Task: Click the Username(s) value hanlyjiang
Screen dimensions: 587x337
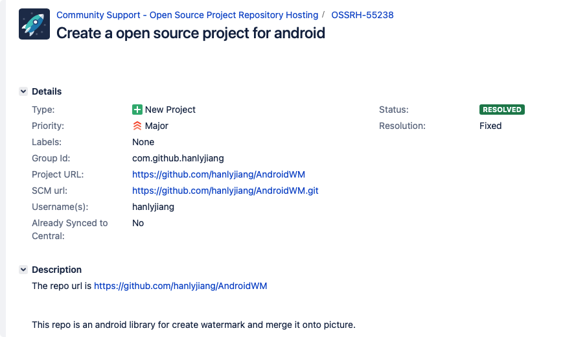Action: 153,207
